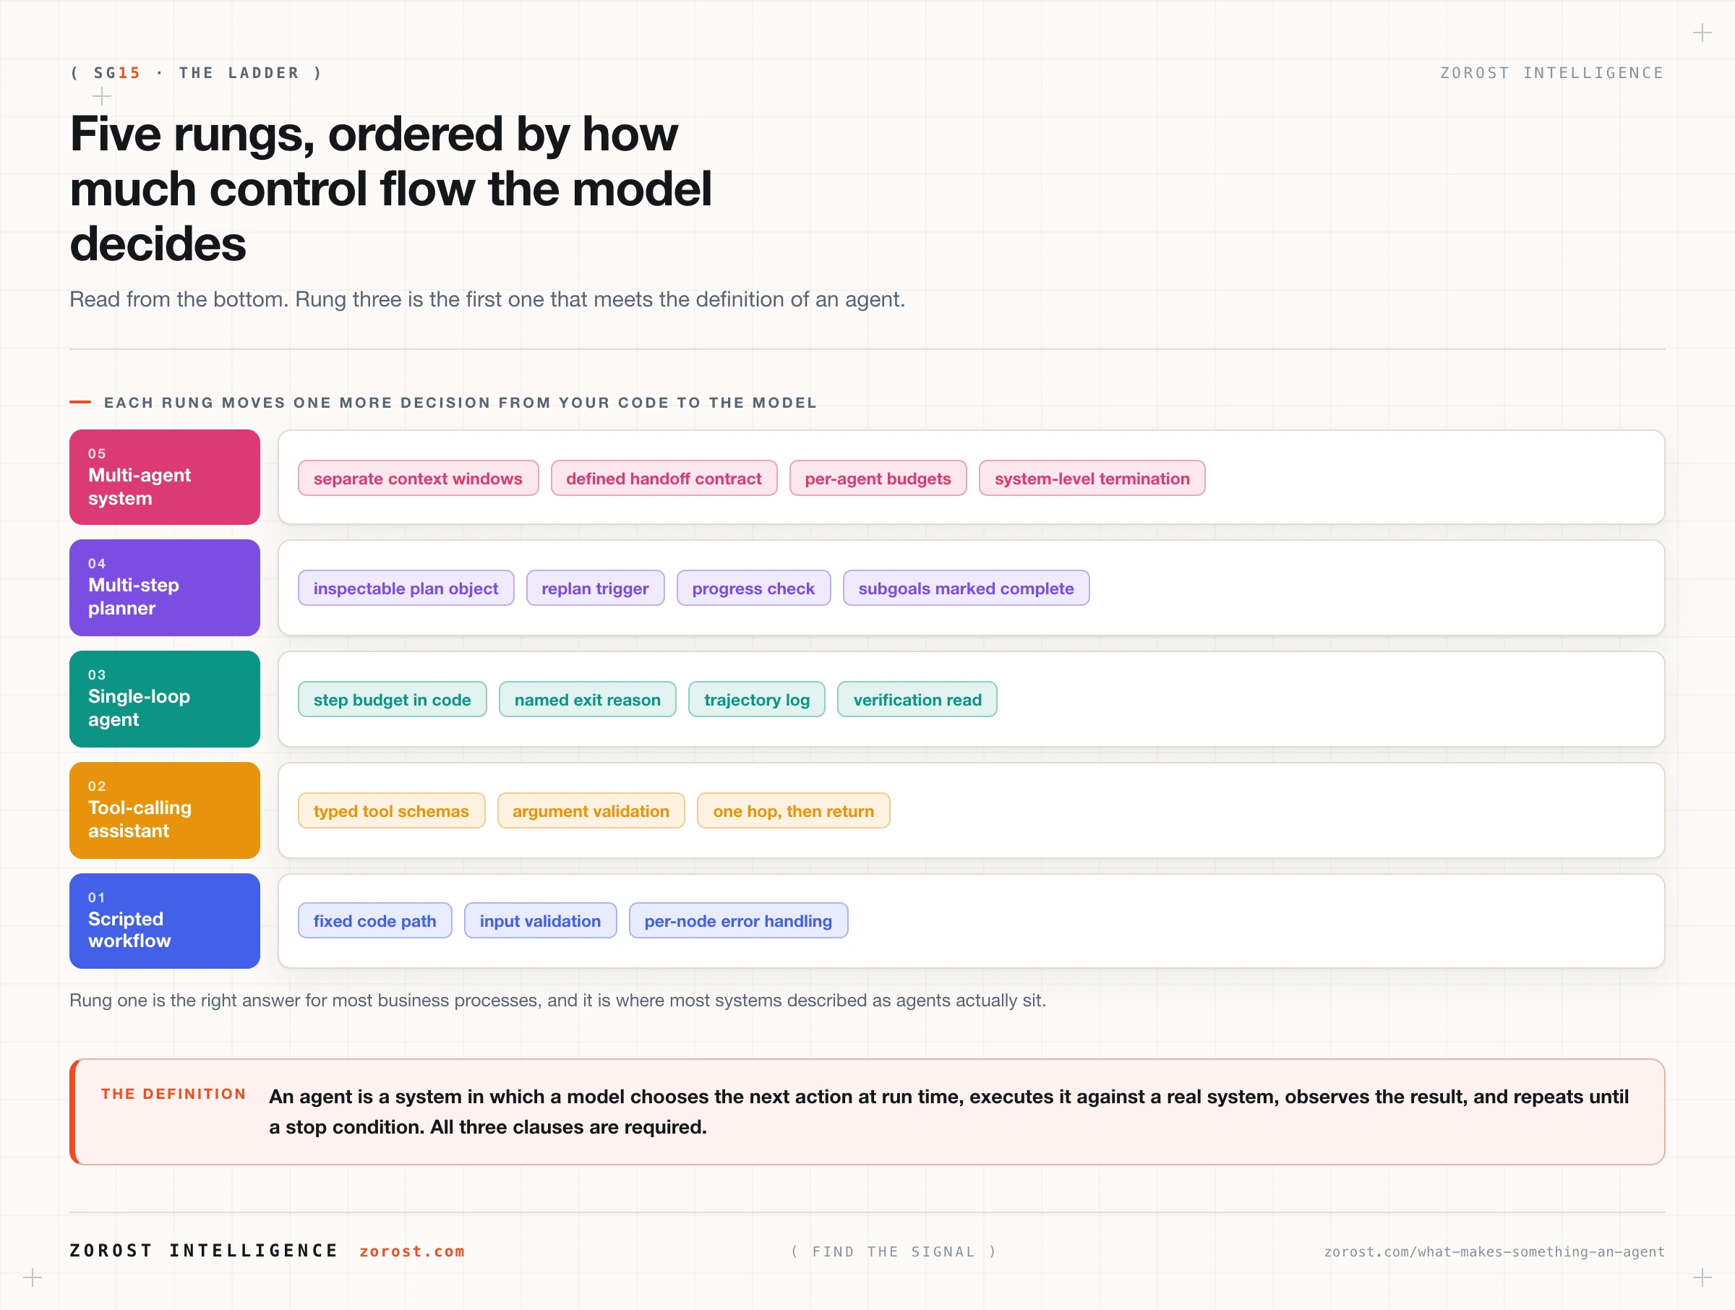Screen dimensions: 1735x1310
Task: Click the 05 Multi-agent system block
Action: pos(165,477)
